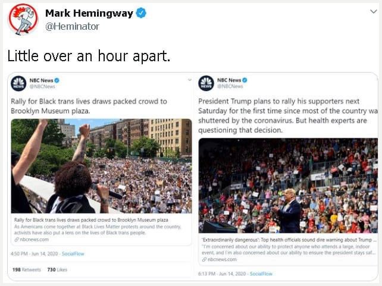Open Mark Hemingway's profile avatar
382x286 pixels.
23,19
